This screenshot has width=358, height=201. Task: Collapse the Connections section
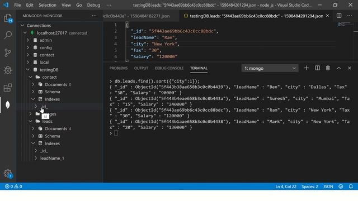point(22,25)
